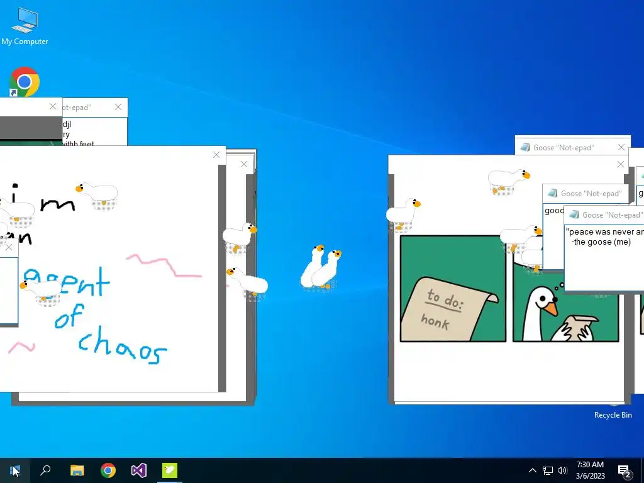Click the goose above the 'm' drawing
Screen dimensions: 644x483
coord(97,195)
